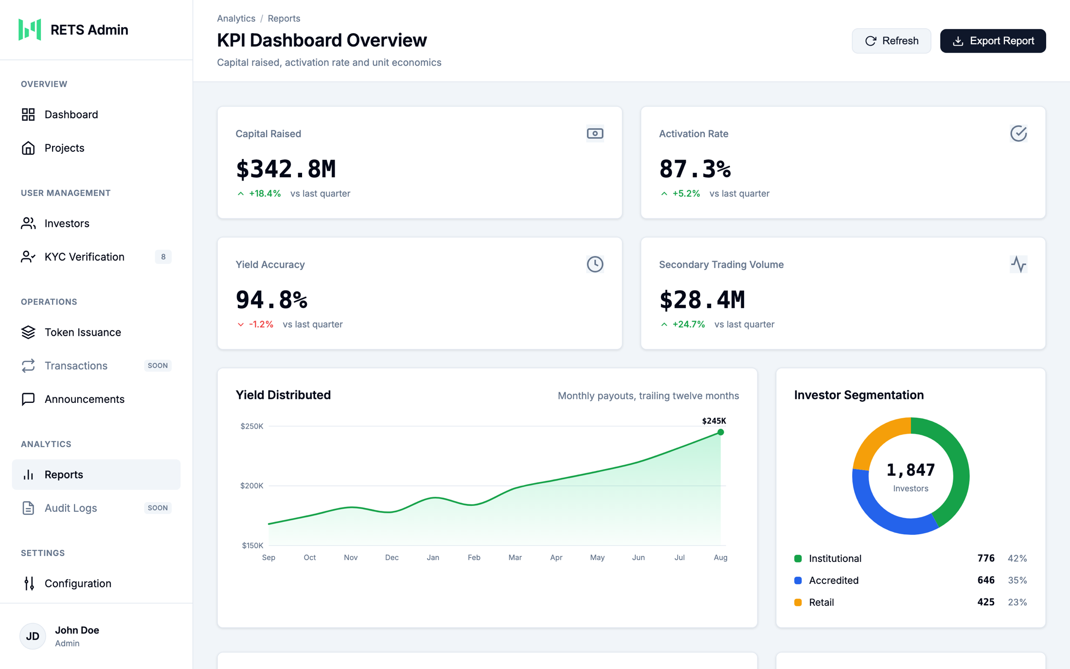Image resolution: width=1070 pixels, height=669 pixels.
Task: Open the Configuration settings page
Action: 96,583
